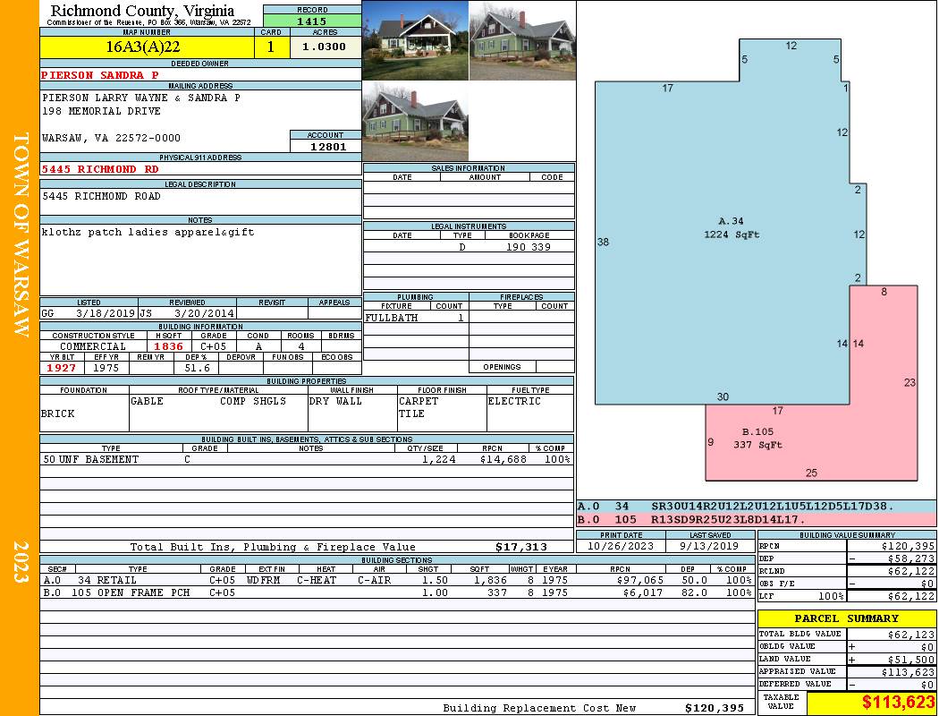Viewport: 939px width, 716px height.
Task: Select the total bldg value $62,123
Action: (911, 635)
